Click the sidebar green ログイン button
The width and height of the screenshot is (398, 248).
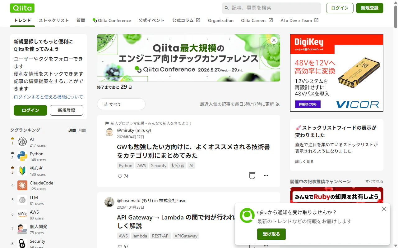point(30,110)
